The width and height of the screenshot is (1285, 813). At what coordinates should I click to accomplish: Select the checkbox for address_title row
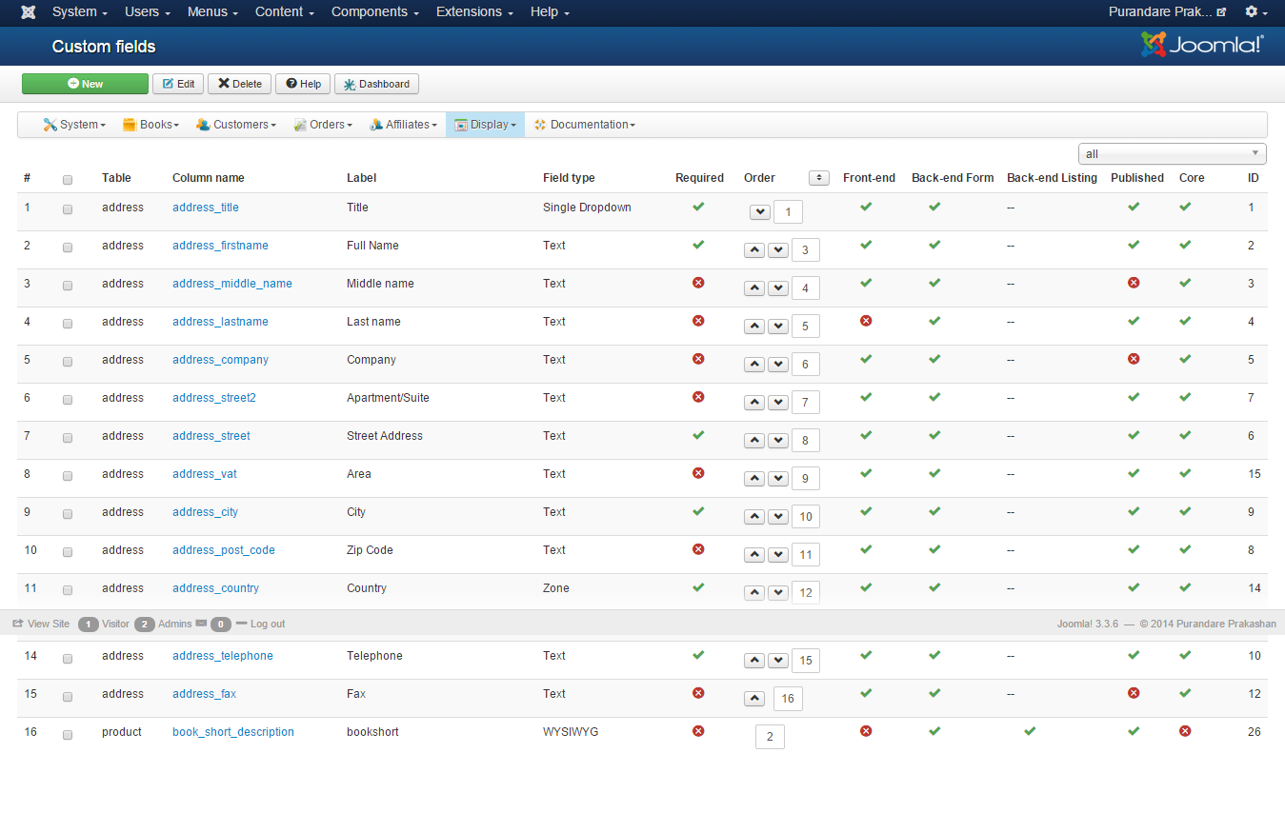tap(68, 209)
